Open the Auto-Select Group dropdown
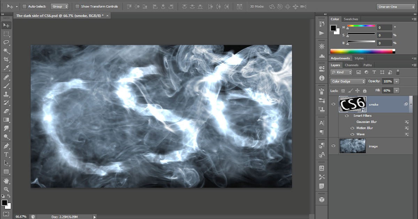The image size is (418, 219). click(x=60, y=6)
